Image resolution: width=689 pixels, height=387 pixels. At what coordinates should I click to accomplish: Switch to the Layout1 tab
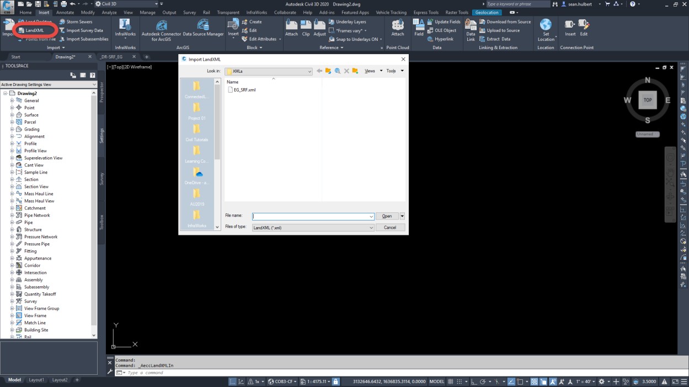click(36, 380)
